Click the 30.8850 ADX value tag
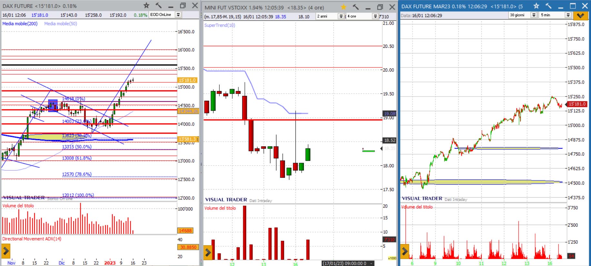The height and width of the screenshot is (266, 591). (188, 247)
